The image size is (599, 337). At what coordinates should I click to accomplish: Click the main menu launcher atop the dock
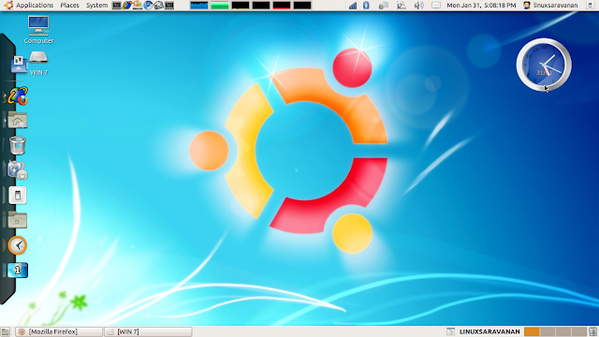point(18,64)
